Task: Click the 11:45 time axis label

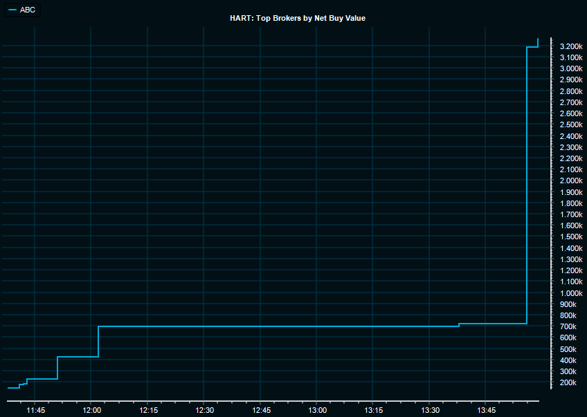Action: click(36, 410)
